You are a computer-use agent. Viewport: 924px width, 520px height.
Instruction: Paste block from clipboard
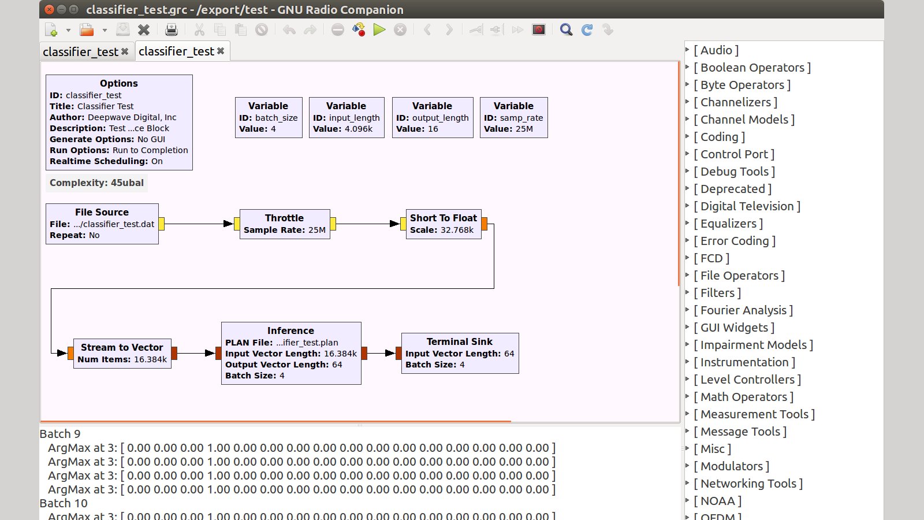pyautogui.click(x=241, y=29)
